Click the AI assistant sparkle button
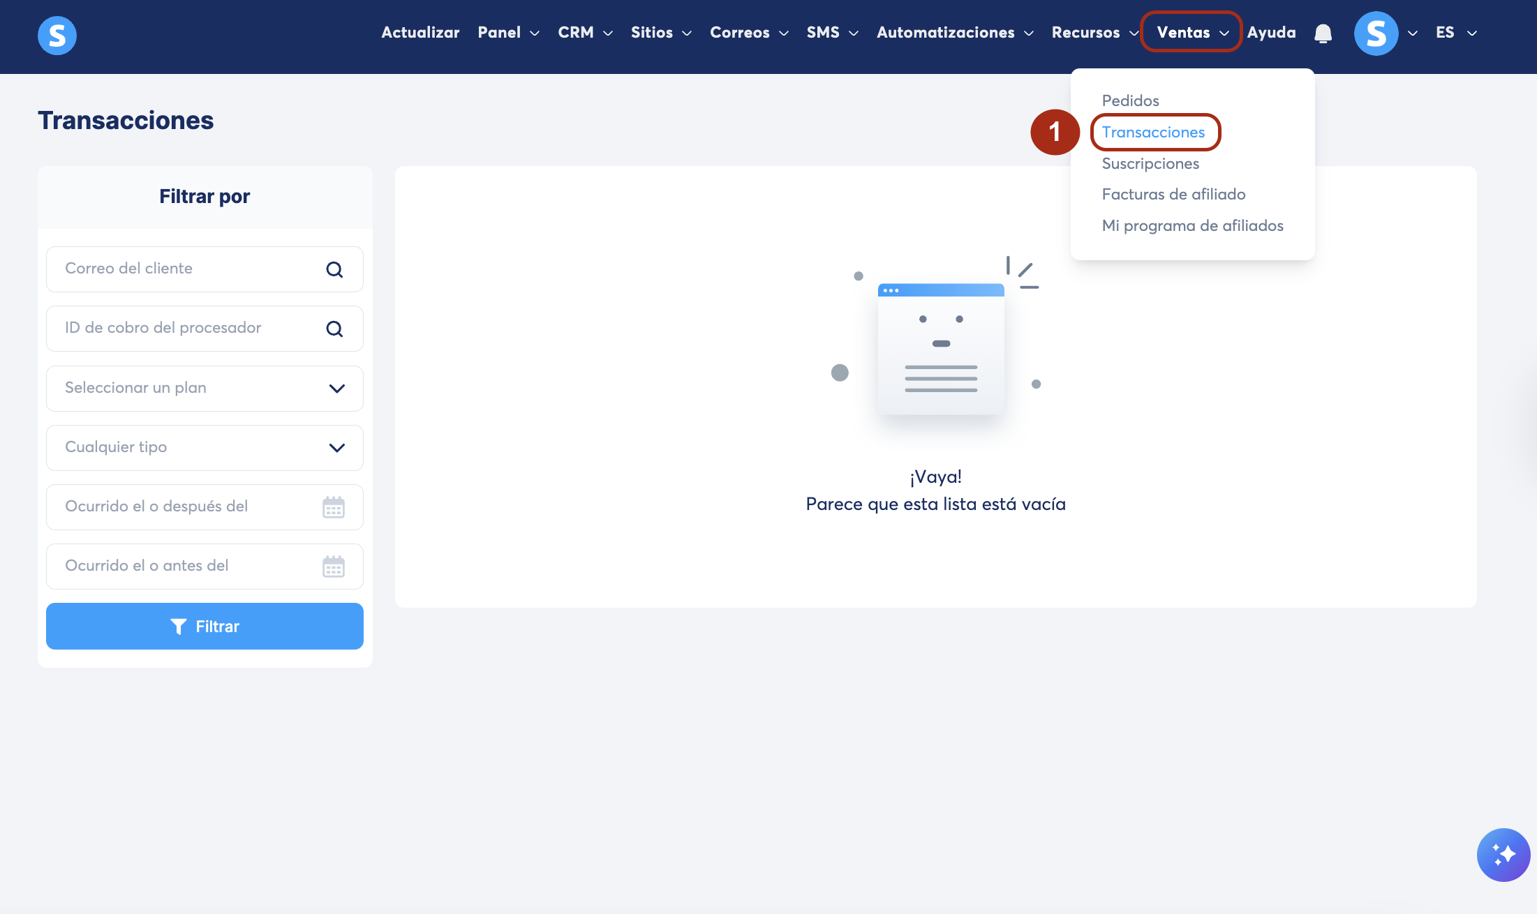This screenshot has height=914, width=1537. click(x=1503, y=855)
